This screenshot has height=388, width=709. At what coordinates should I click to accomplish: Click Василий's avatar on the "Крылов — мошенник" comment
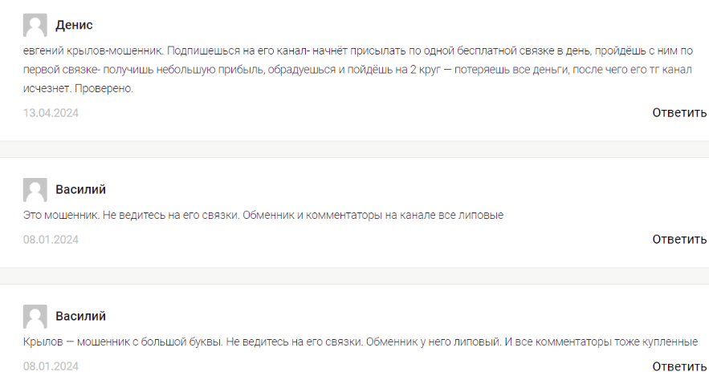pos(35,317)
